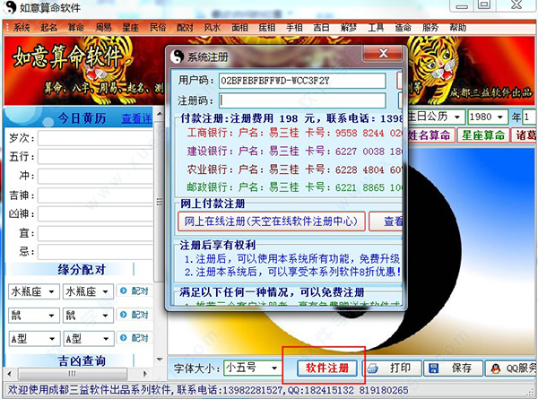Open the 算命 menu

[76, 28]
